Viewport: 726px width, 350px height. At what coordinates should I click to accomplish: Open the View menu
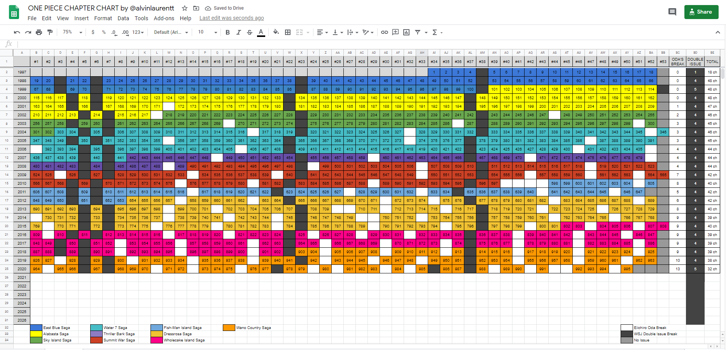(63, 18)
